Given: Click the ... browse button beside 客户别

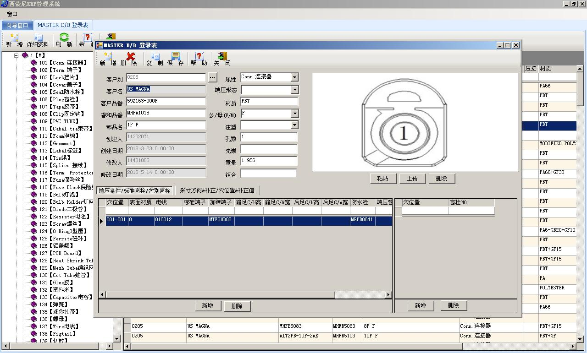Looking at the screenshot, I should [x=212, y=77].
